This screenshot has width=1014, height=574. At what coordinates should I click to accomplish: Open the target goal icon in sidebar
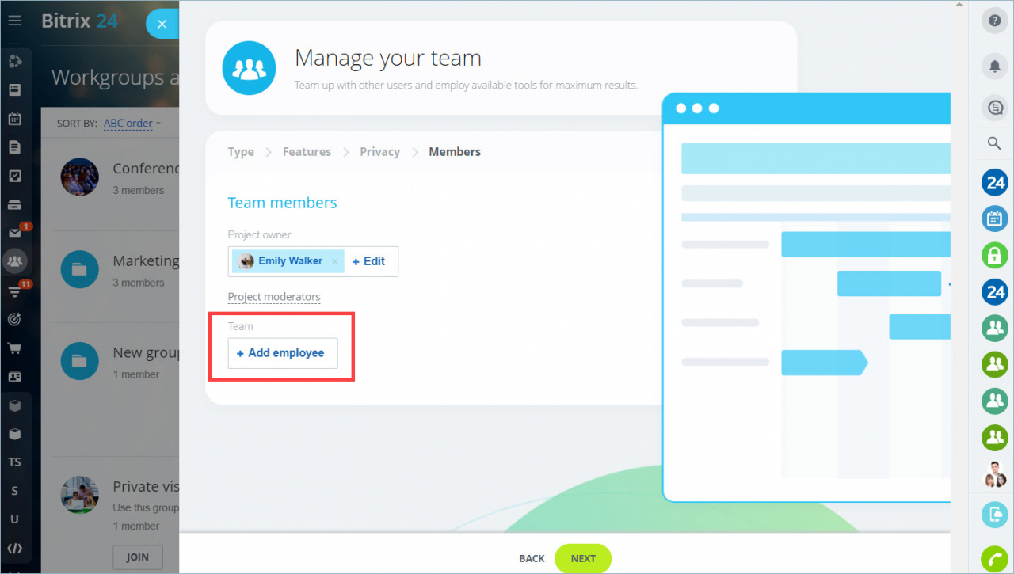(x=14, y=319)
